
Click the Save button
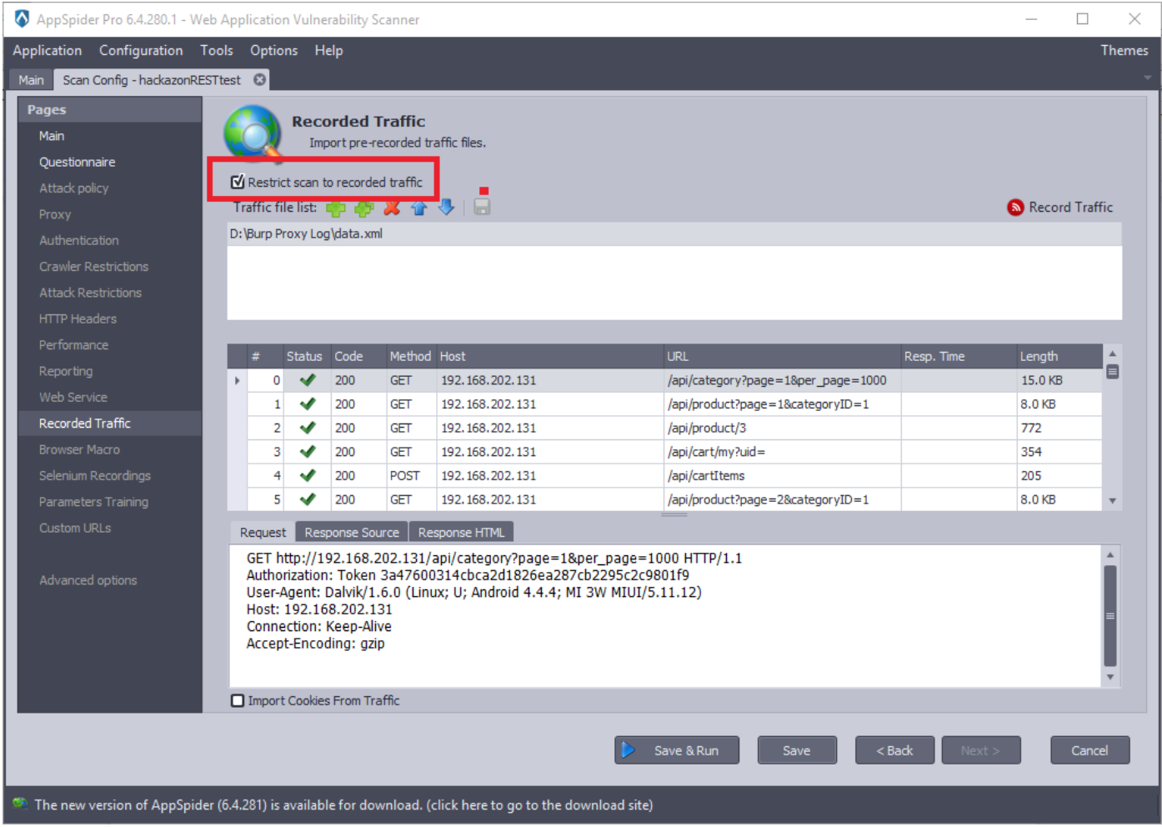coord(796,750)
